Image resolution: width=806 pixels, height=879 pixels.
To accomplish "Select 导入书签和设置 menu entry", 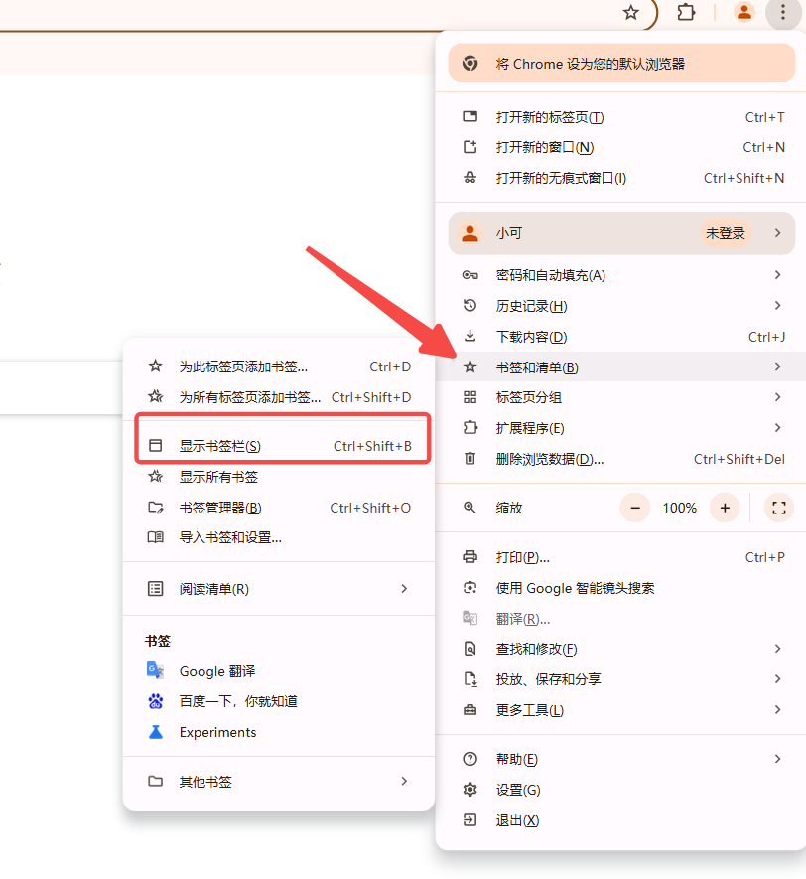I will (x=279, y=537).
